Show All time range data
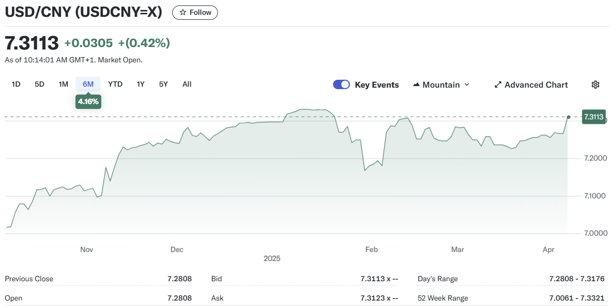The image size is (616, 307). (187, 84)
